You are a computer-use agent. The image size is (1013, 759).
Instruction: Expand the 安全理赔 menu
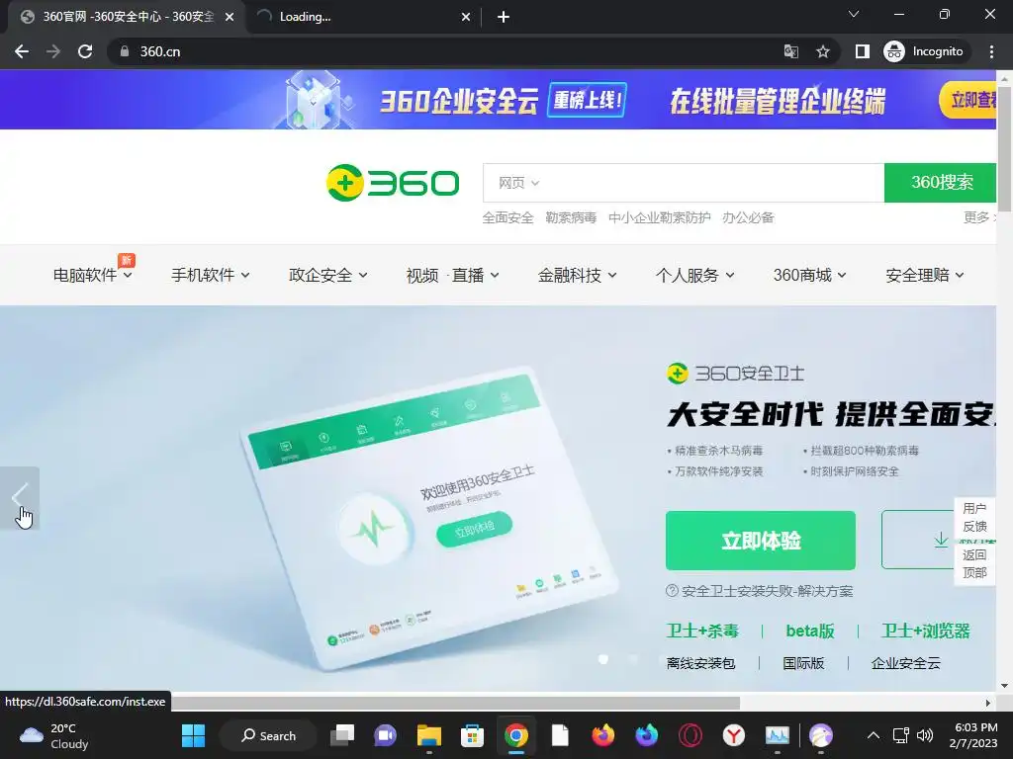point(925,275)
